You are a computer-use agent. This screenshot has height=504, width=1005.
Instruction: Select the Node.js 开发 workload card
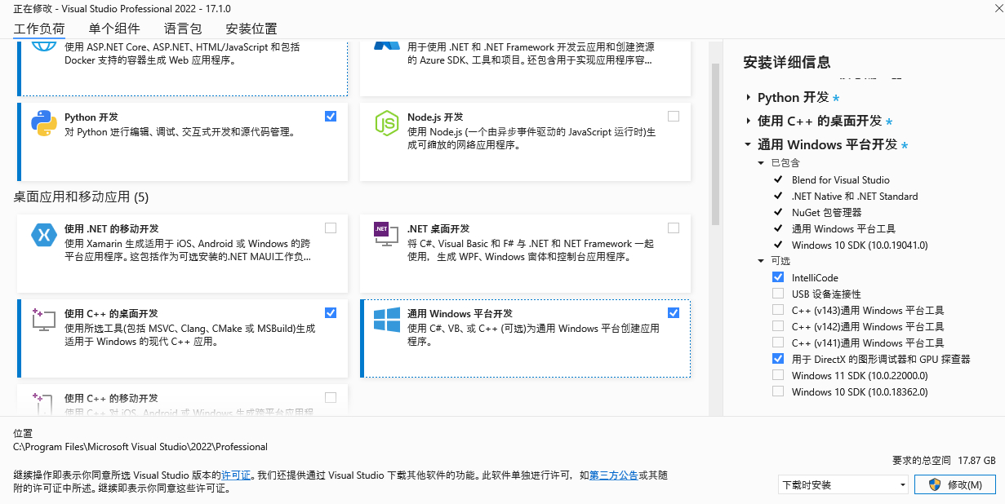coord(526,142)
